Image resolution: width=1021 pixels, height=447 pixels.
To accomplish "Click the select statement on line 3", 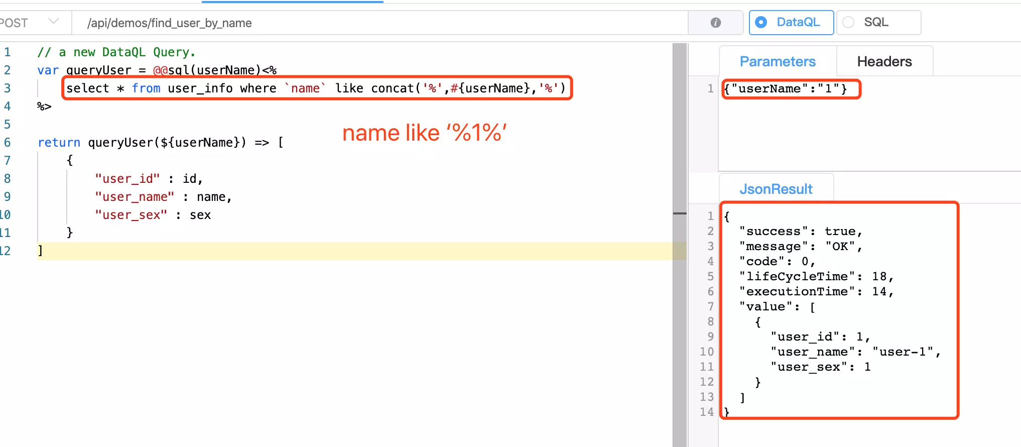I will coord(316,88).
